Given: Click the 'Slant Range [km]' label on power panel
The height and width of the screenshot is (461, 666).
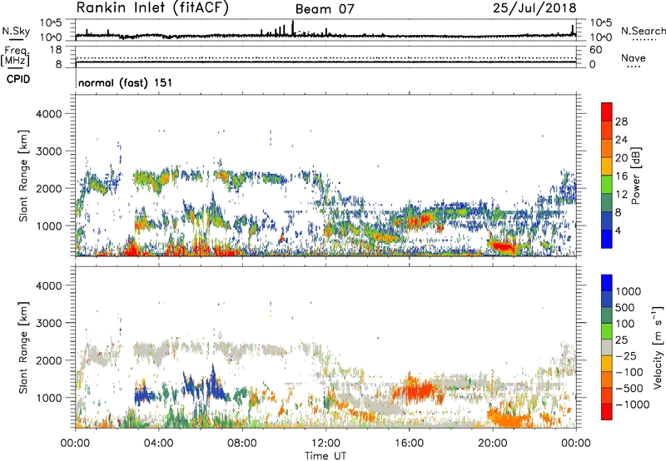Looking at the screenshot, I should click(x=23, y=176).
